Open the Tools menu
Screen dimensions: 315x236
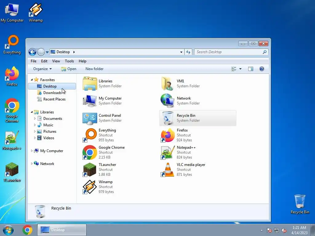click(x=69, y=61)
